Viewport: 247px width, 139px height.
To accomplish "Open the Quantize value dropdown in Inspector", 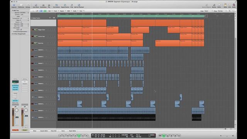I will (24, 13).
